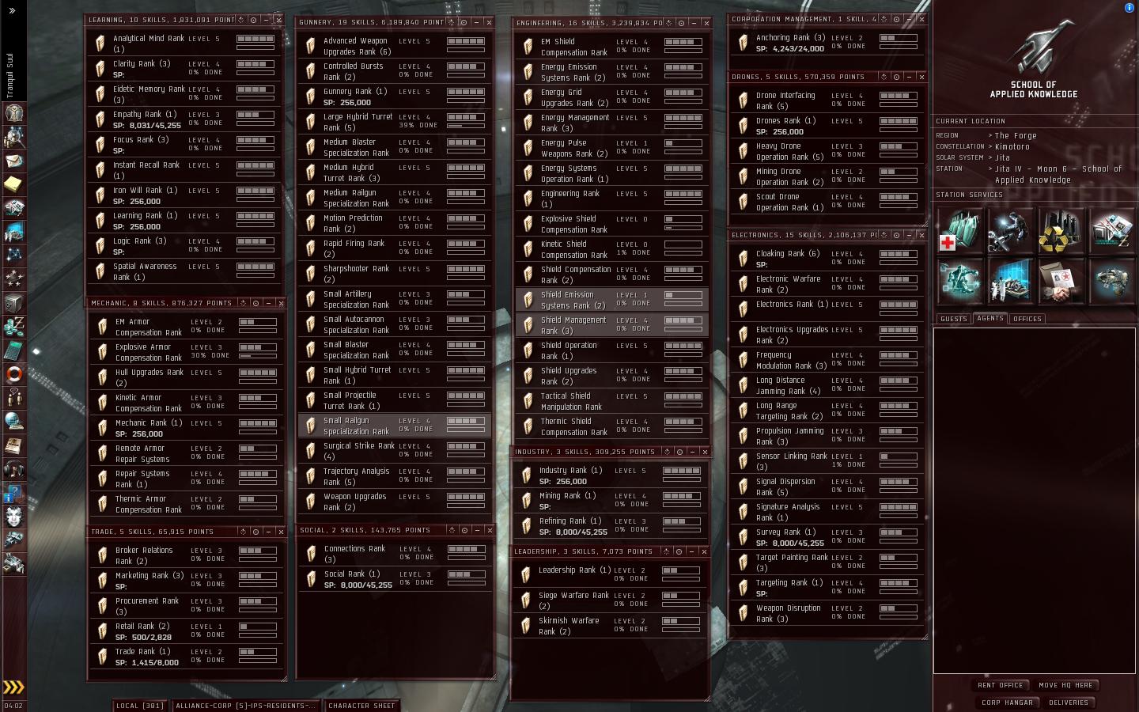Image resolution: width=1139 pixels, height=712 pixels.
Task: Switch to the Agents tab
Action: [x=990, y=318]
